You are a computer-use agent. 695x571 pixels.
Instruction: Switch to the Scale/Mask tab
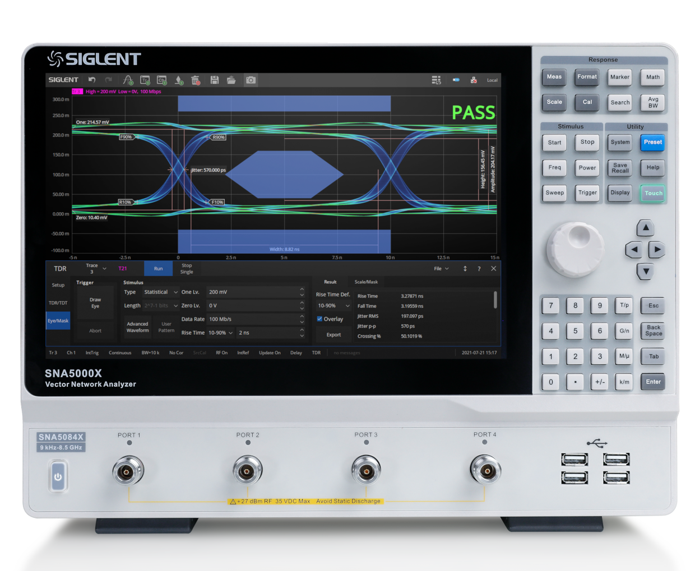pos(366,282)
